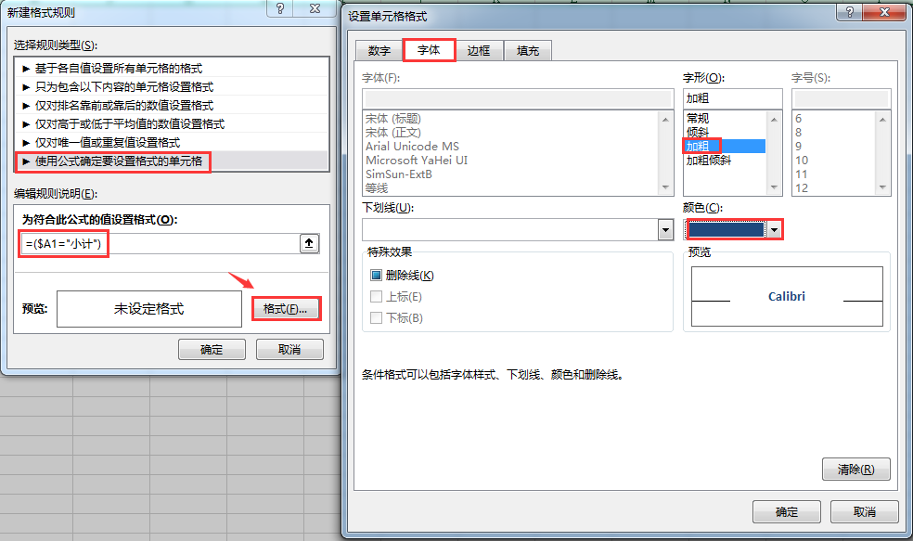Click 取消 in 设置单元格格式 dialog

pyautogui.click(x=865, y=512)
